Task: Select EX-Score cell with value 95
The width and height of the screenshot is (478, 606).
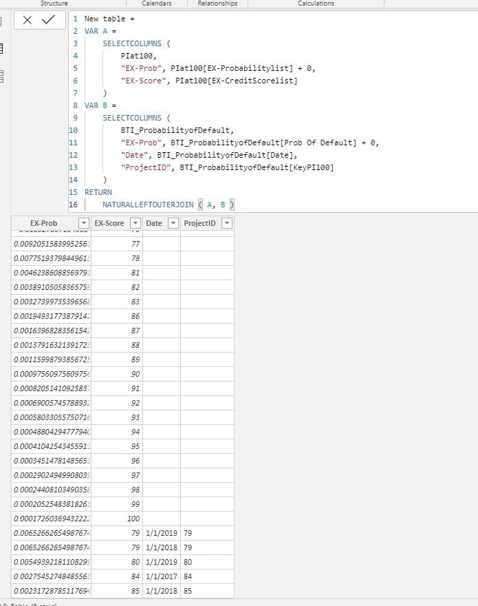Action: [x=117, y=446]
